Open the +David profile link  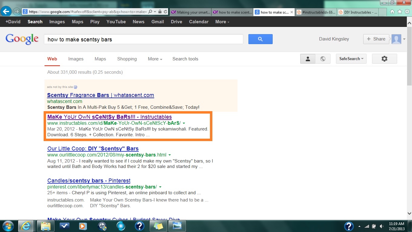pos(13,22)
